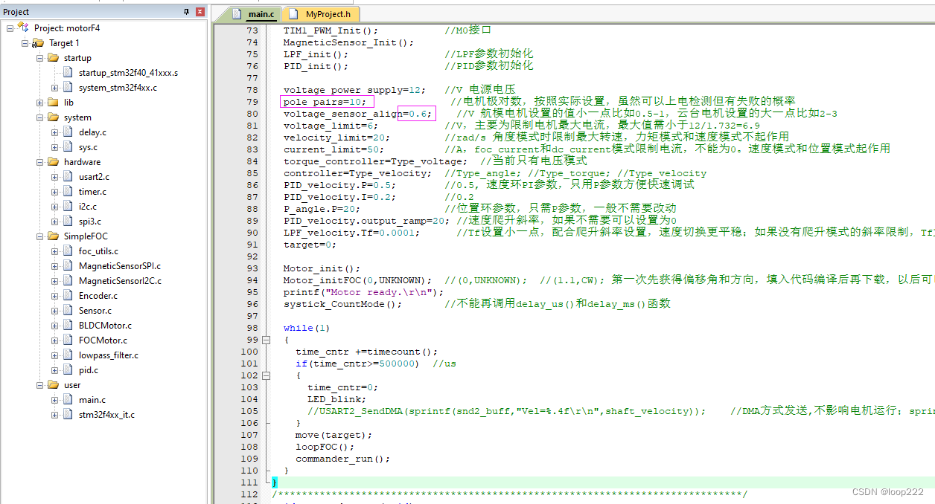Image resolution: width=935 pixels, height=504 pixels.
Task: Expand the system_stm32f4xx.c dependencies
Action: pos(54,88)
